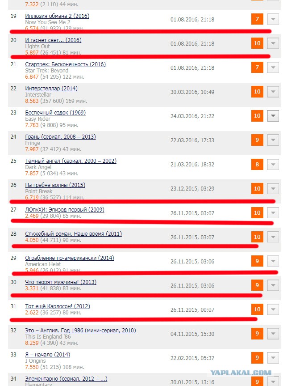
Task: Open the Грань (сериал, 2008 – 2013) link
Action: coord(60,136)
